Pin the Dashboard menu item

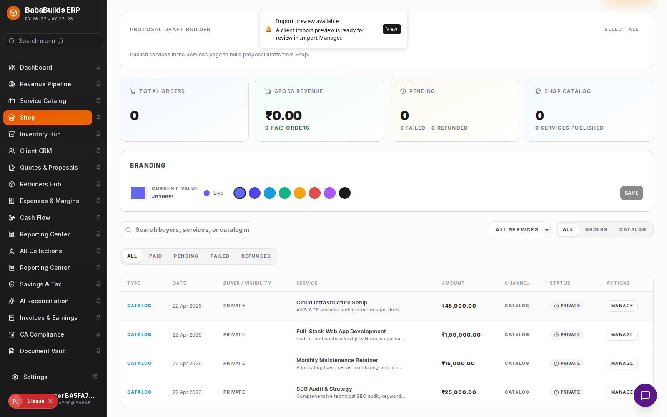coord(98,68)
